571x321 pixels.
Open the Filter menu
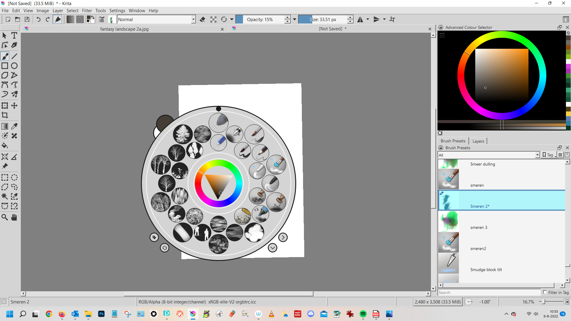(87, 11)
